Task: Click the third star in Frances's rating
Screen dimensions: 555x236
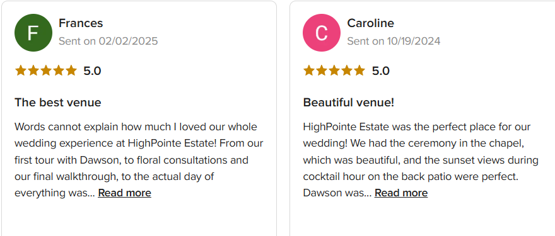Action: (x=46, y=70)
